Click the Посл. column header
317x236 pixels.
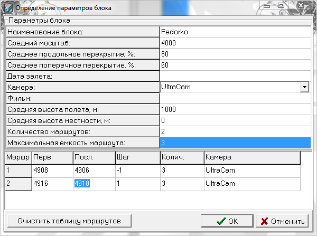coord(94,157)
